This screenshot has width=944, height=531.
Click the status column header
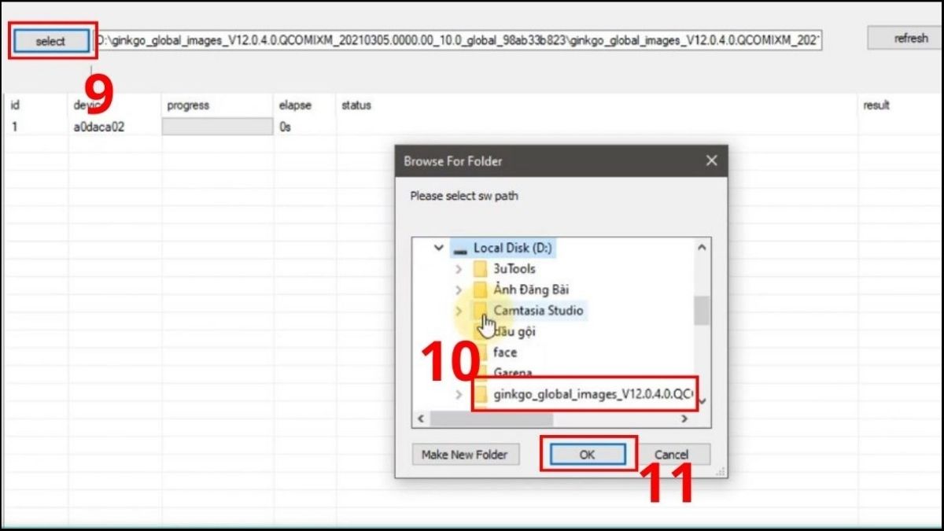point(356,105)
